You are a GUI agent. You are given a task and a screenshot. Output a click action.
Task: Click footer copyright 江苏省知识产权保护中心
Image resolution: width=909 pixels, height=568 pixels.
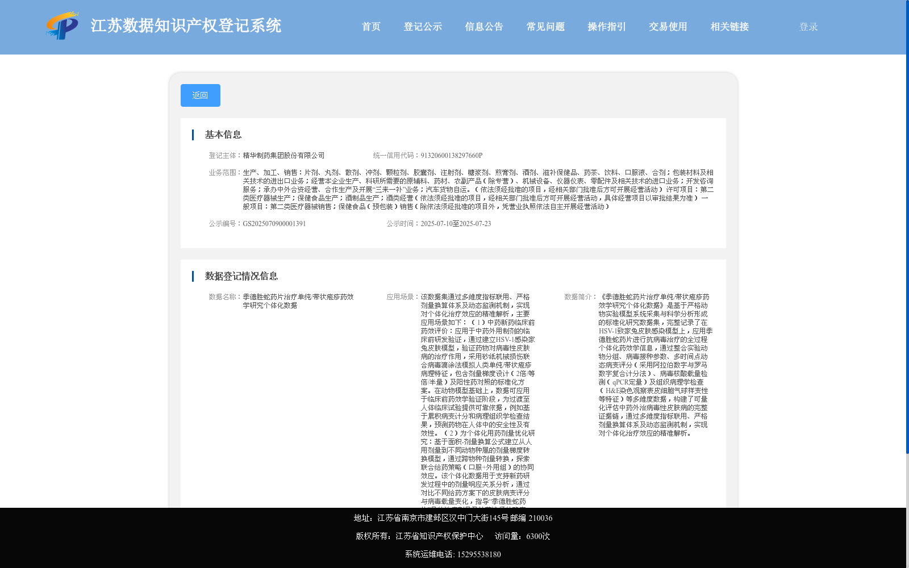439,536
